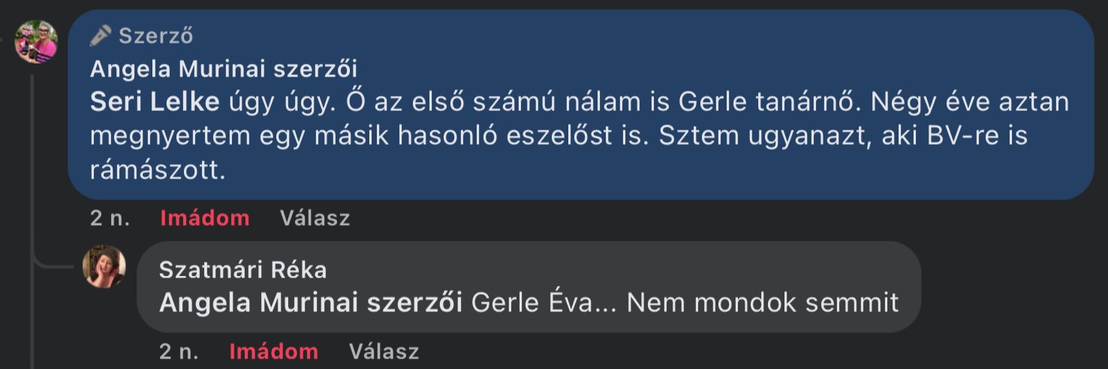This screenshot has height=369, width=1108.
Task: Open Szatmári Réka's profile avatar
Action: click(x=104, y=266)
